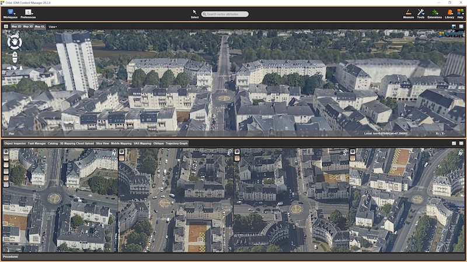Open the 3D Mapping Cloud Upload tab
This screenshot has width=467, height=262.
click(77, 143)
